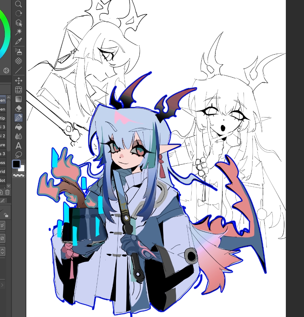Image resolution: width=304 pixels, height=317 pixels.
Task: Select the sub tool entry ending in "tip"
Action: (x=3, y=118)
